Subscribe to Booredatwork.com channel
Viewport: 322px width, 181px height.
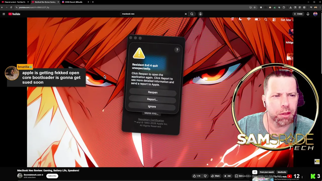52,176
